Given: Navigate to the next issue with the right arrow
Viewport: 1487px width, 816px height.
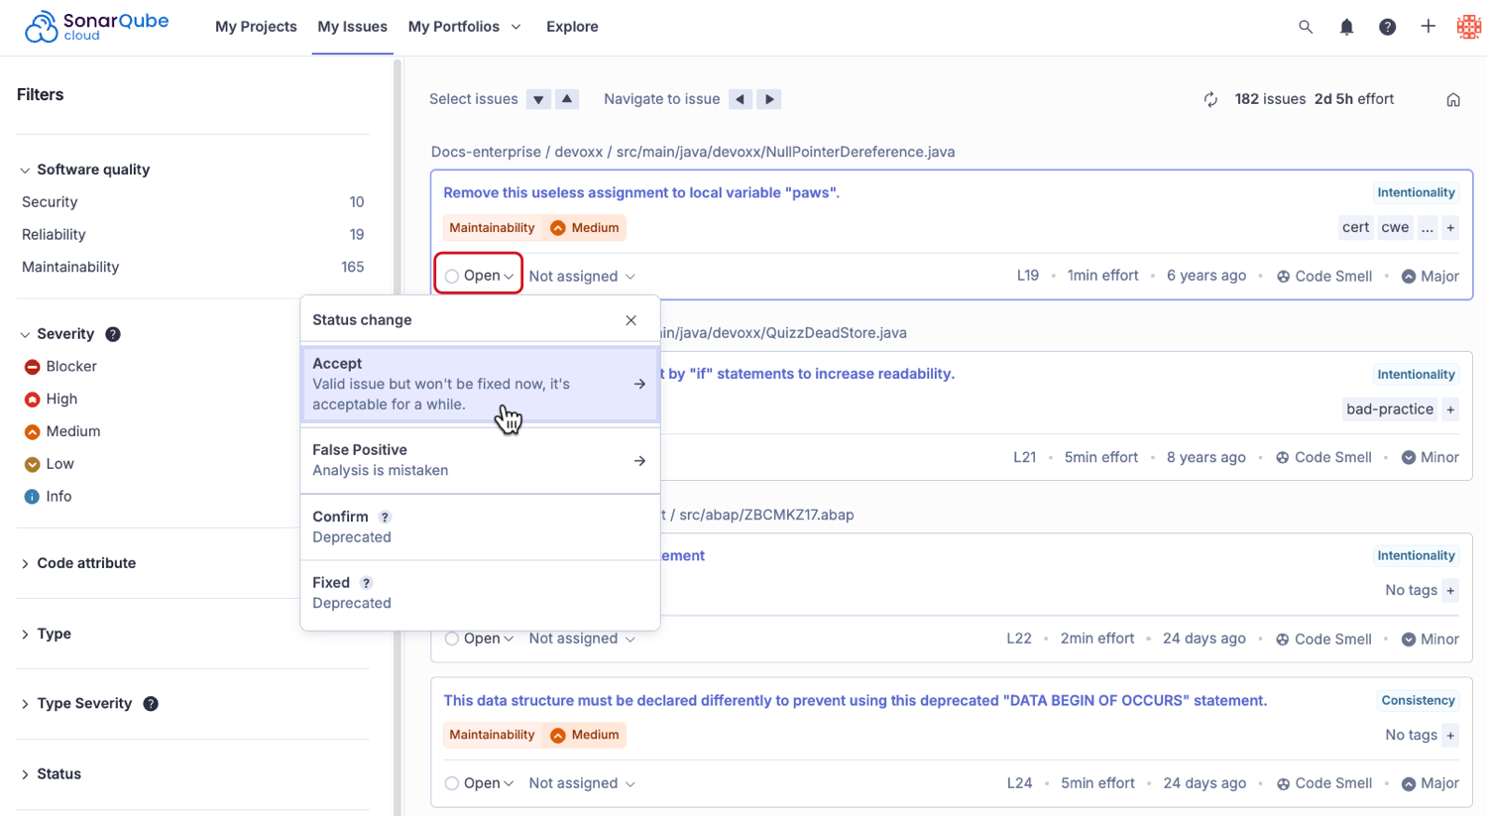Looking at the screenshot, I should (768, 99).
